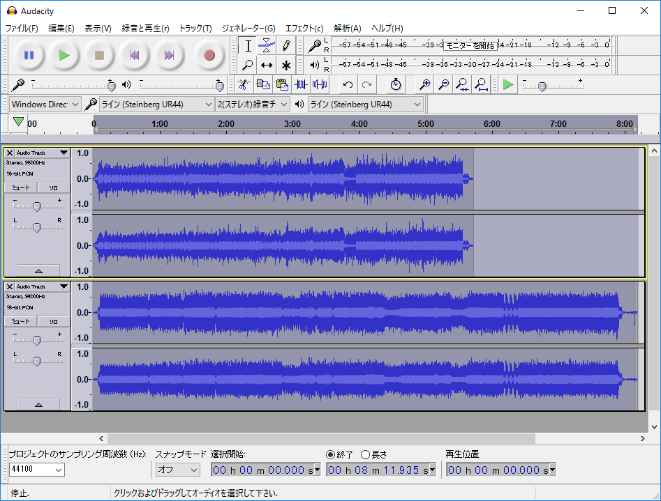Select the Envelope tool
The image size is (661, 501).
pos(267,46)
